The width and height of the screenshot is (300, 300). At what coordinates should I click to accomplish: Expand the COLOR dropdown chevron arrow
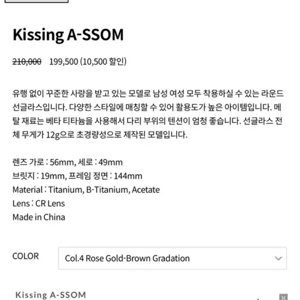click(278, 258)
